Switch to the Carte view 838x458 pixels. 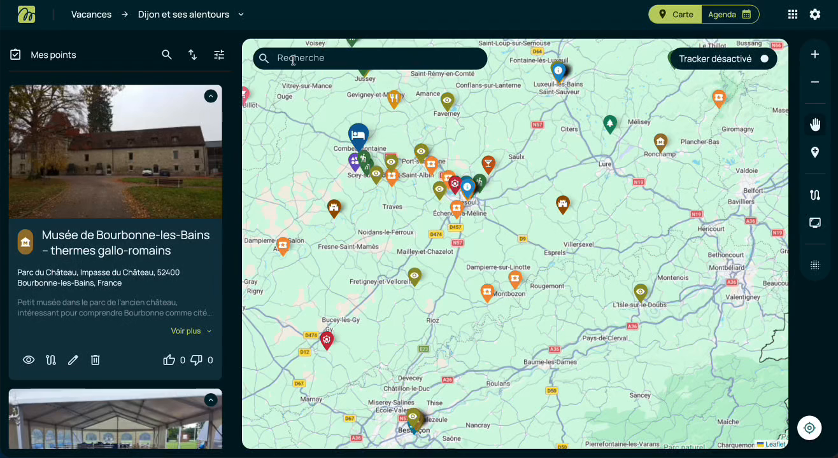point(676,14)
